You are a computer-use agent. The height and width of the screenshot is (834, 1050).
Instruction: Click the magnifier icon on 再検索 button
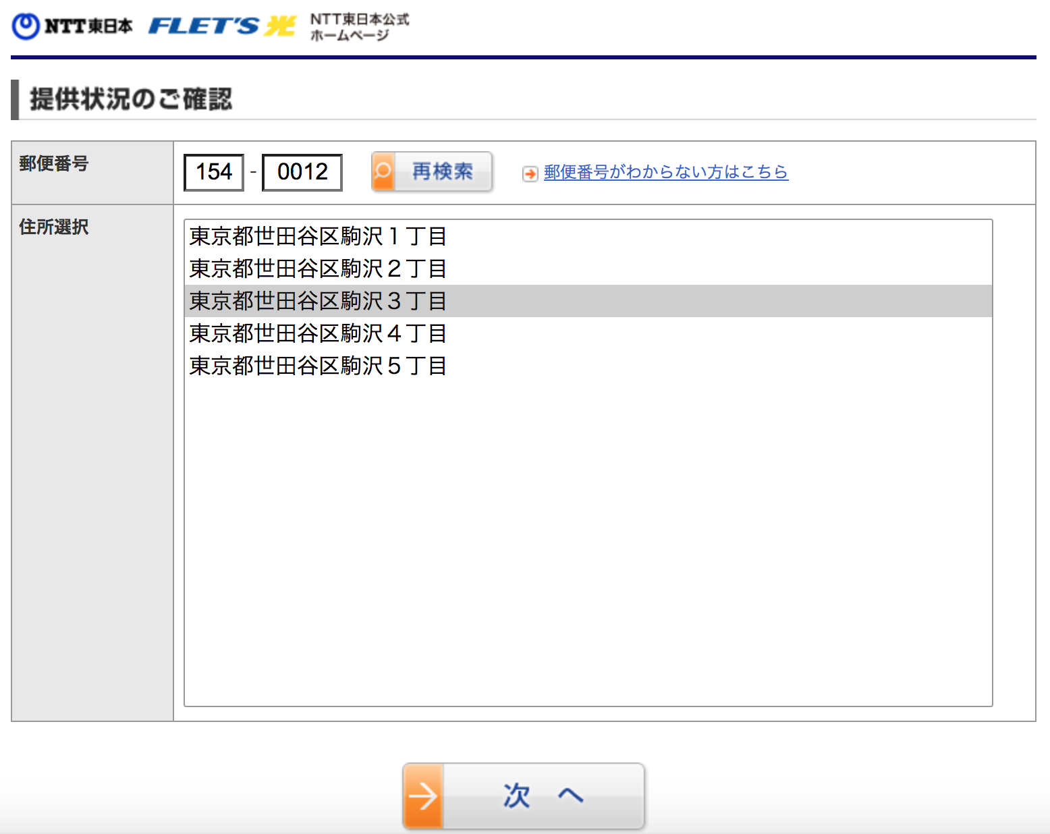(383, 172)
